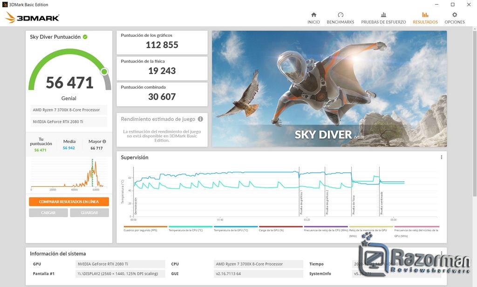Toggle Temperatura de la GPU legend
Image resolution: width=477 pixels, height=287 pixels.
(x=236, y=229)
